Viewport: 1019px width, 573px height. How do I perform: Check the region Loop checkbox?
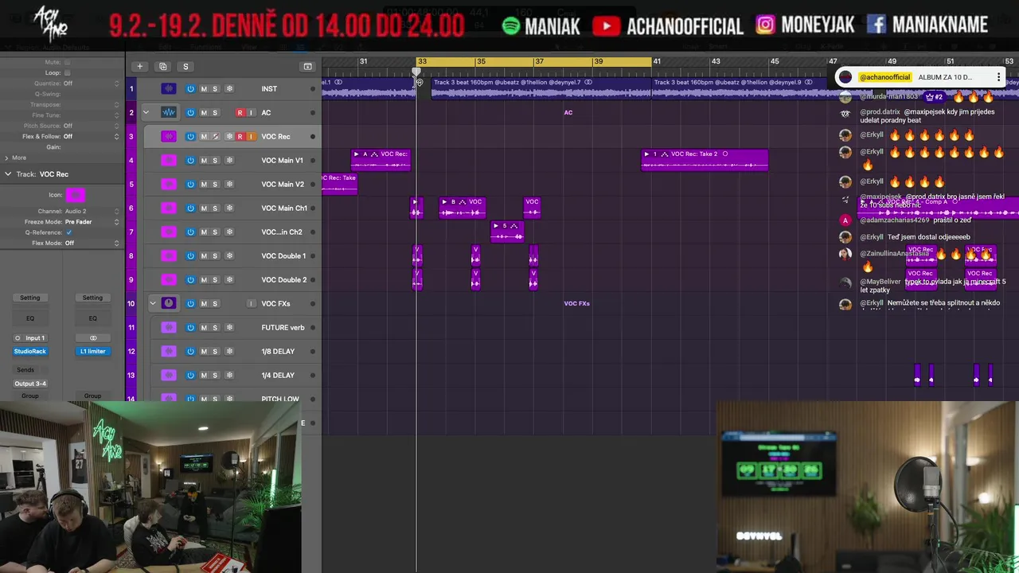[x=68, y=72]
